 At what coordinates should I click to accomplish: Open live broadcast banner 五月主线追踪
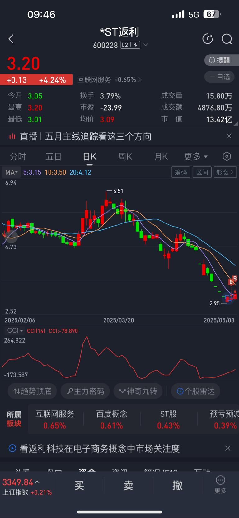pyautogui.click(x=86, y=137)
